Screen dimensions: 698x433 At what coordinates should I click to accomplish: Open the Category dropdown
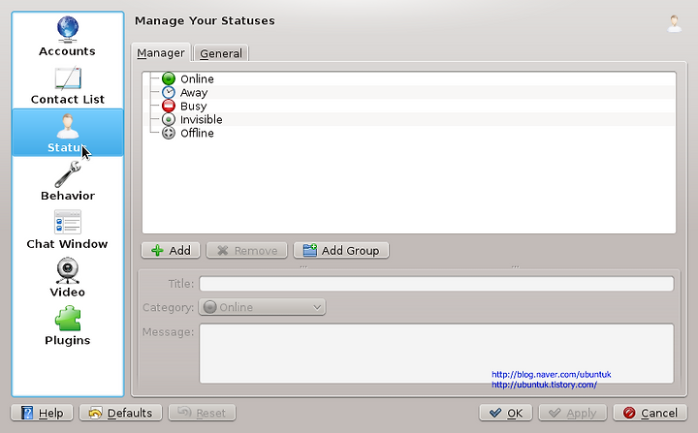(262, 307)
